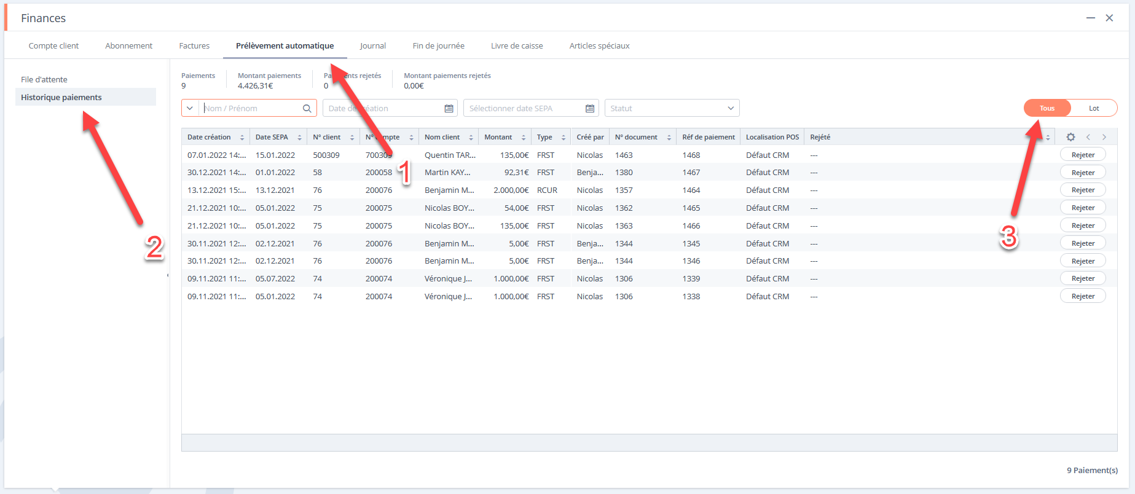Reject payment with reference 1465
Viewport: 1135px width, 494px height.
point(1083,208)
